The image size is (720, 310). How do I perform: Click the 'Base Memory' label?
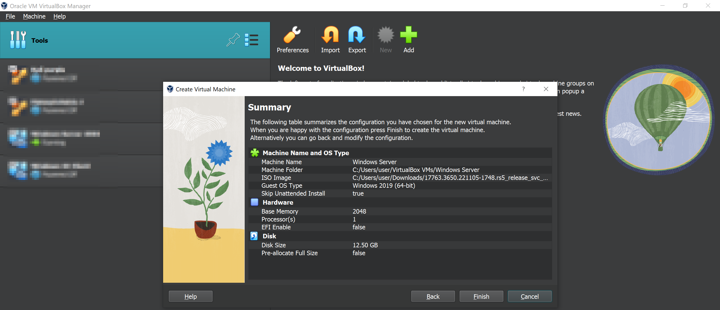pos(280,211)
